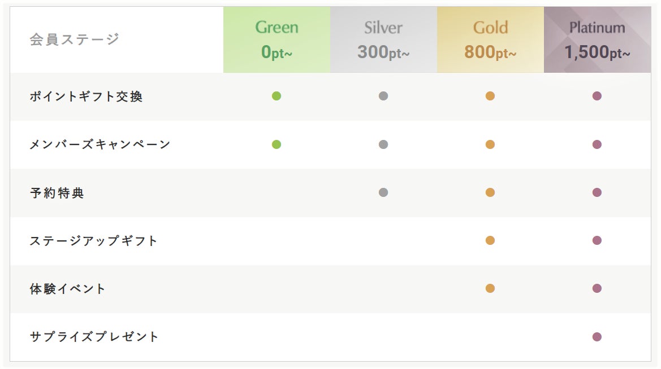Select the Platinum 1,500pt~ stage header
Screen dimensions: 661x369
(x=597, y=39)
